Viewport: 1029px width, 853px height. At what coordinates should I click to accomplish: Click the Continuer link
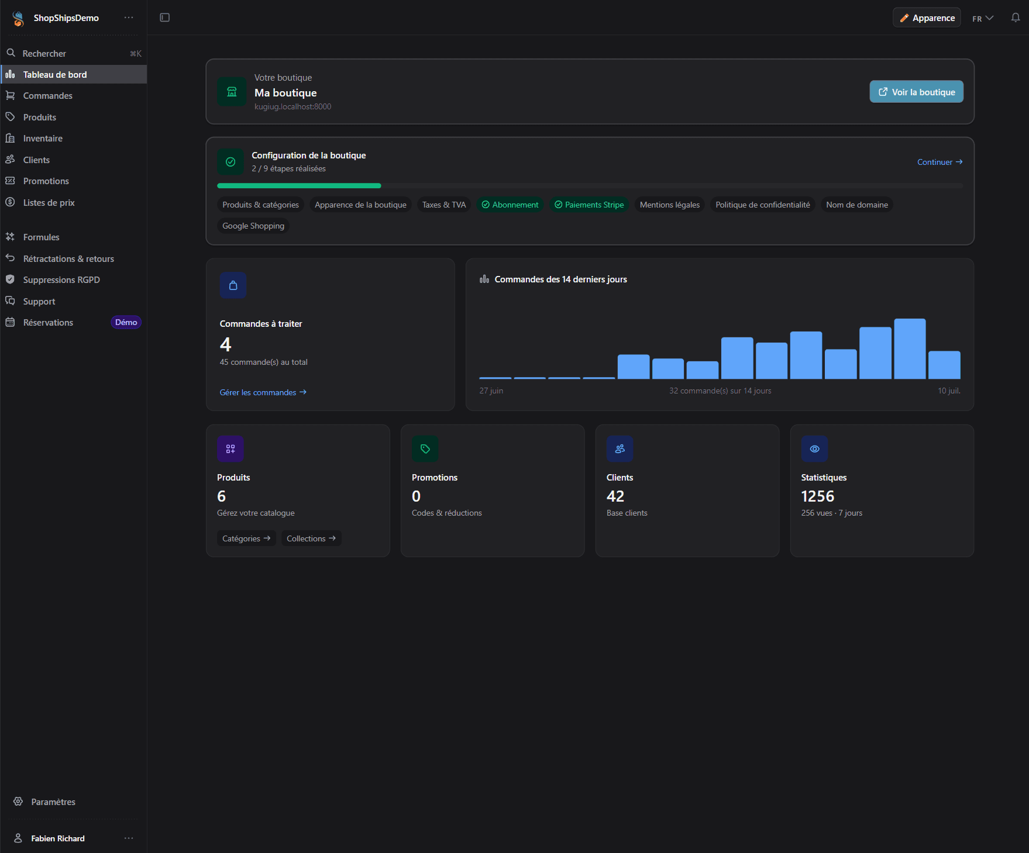pyautogui.click(x=939, y=162)
